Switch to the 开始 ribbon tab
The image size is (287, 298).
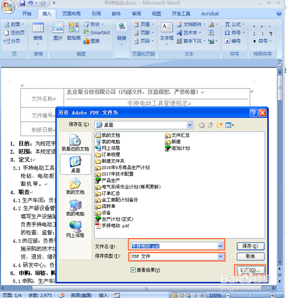pos(27,14)
